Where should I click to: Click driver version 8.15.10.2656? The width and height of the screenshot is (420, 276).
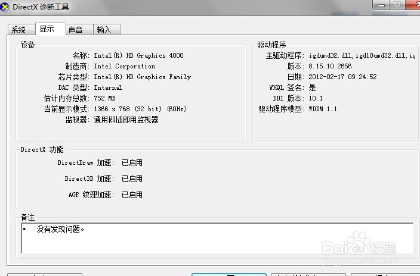(330, 66)
